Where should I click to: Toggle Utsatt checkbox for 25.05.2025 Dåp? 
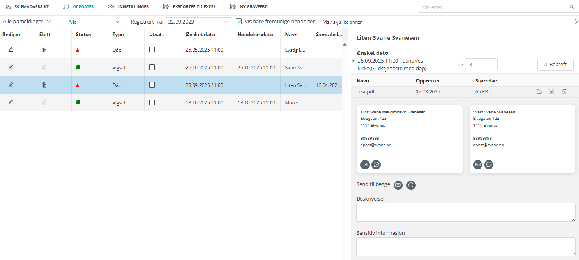[x=152, y=50]
